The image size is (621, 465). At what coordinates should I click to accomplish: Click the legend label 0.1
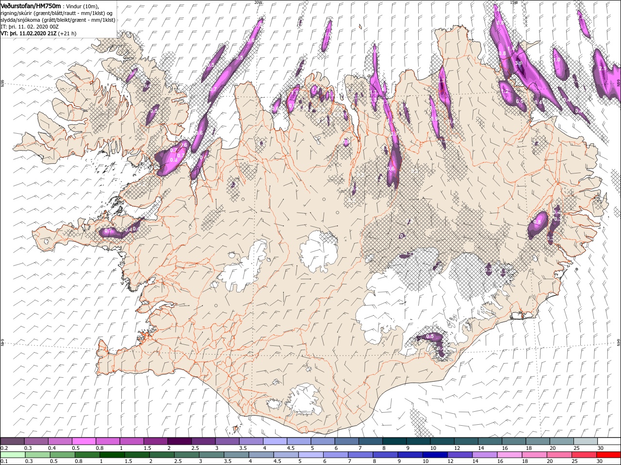click(x=4, y=462)
